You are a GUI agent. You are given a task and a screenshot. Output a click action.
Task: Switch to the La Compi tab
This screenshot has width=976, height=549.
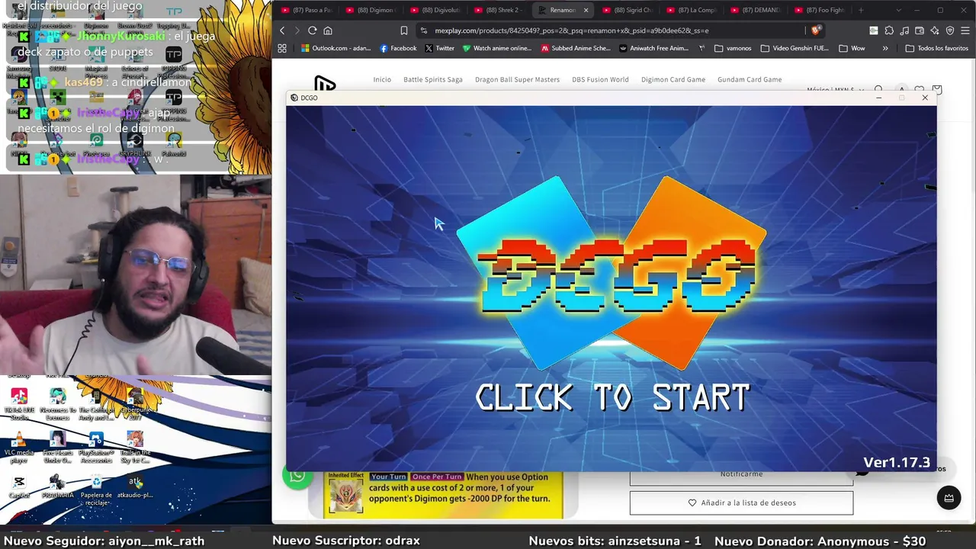point(692,10)
